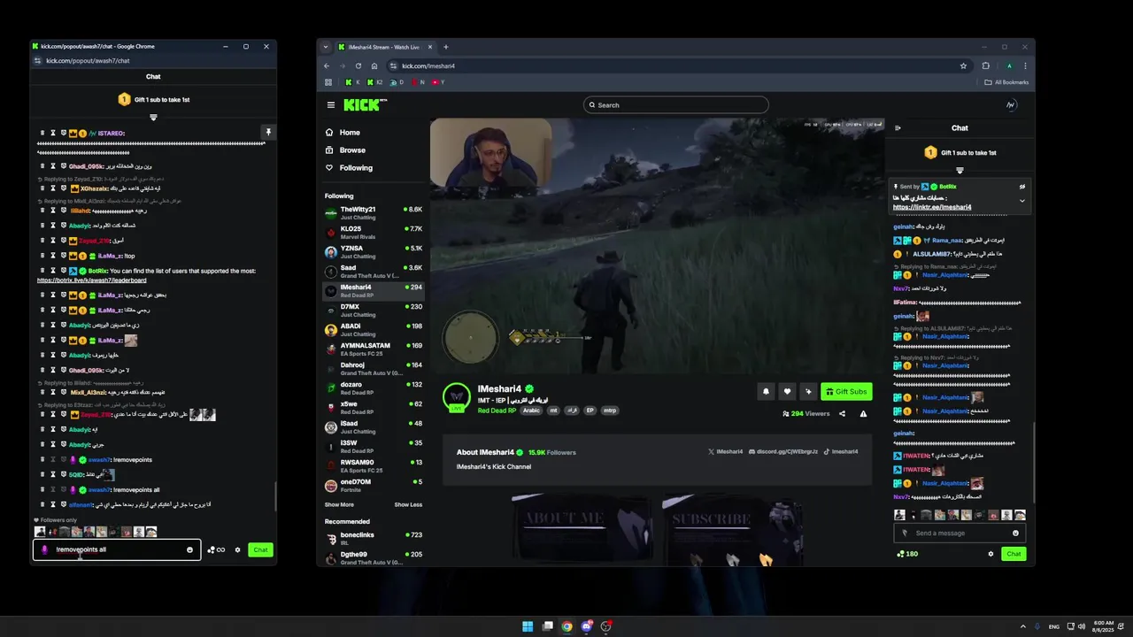Open botrix leaderboard link in popout chat
Image resolution: width=1133 pixels, height=637 pixels.
[92, 280]
